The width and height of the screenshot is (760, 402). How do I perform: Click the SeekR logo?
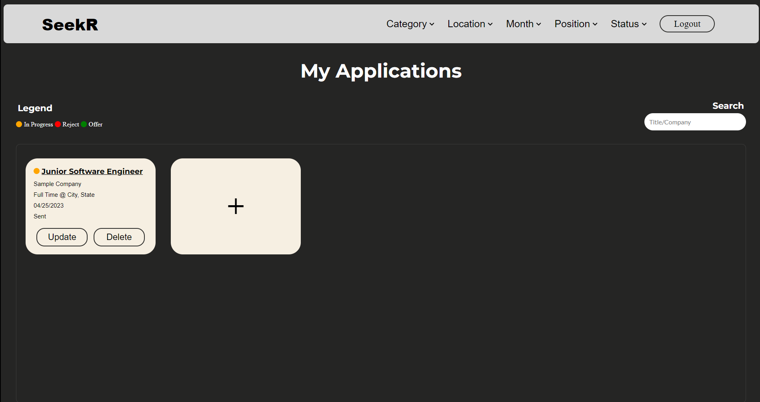[x=69, y=24]
